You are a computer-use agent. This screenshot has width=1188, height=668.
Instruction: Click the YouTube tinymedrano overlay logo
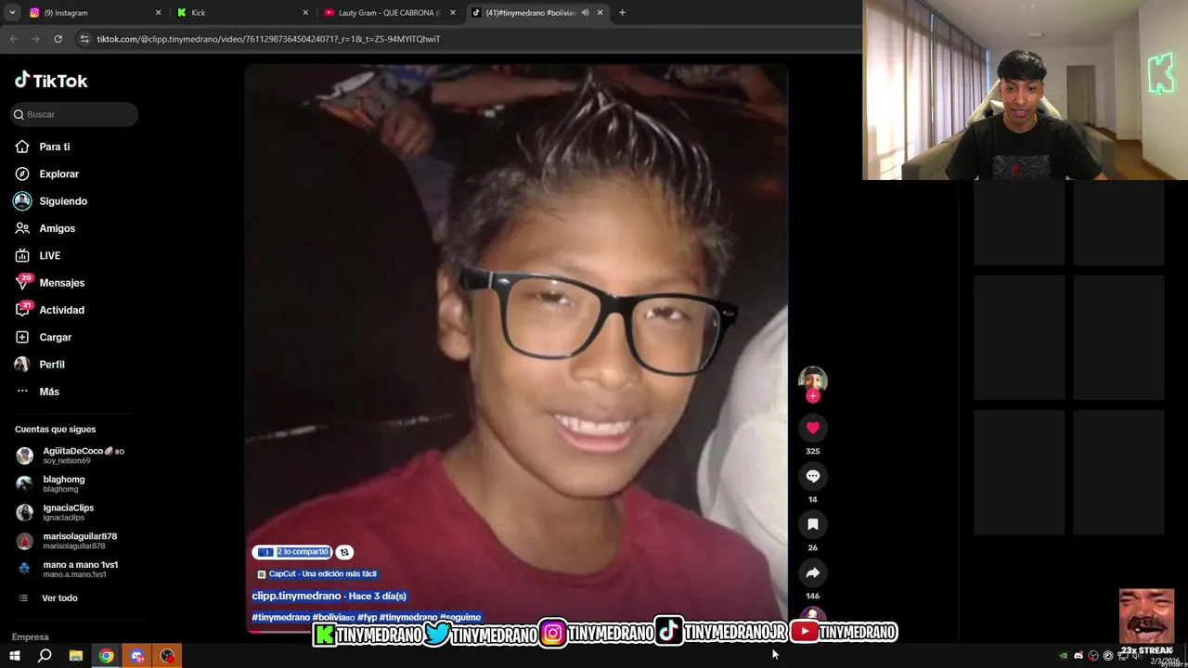tap(804, 632)
